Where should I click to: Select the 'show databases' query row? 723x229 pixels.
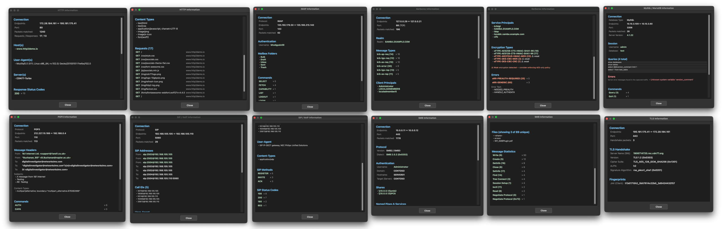pos(657,62)
